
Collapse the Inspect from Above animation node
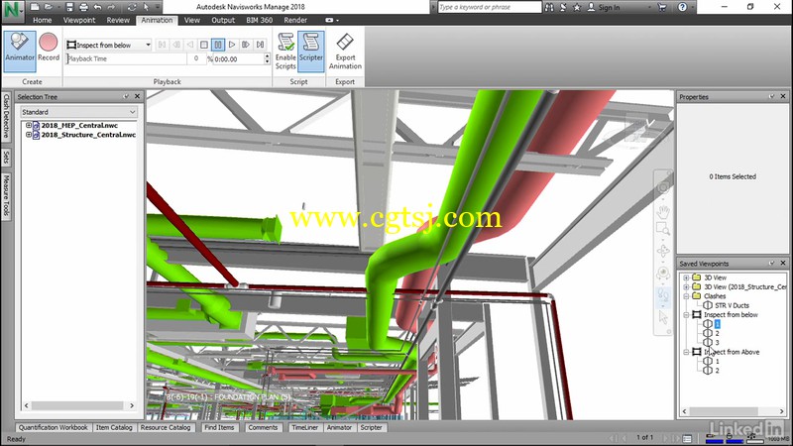pos(686,352)
